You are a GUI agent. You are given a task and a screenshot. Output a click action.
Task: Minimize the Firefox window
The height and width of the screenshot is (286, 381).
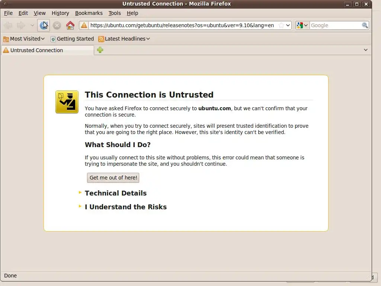[x=348, y=4]
